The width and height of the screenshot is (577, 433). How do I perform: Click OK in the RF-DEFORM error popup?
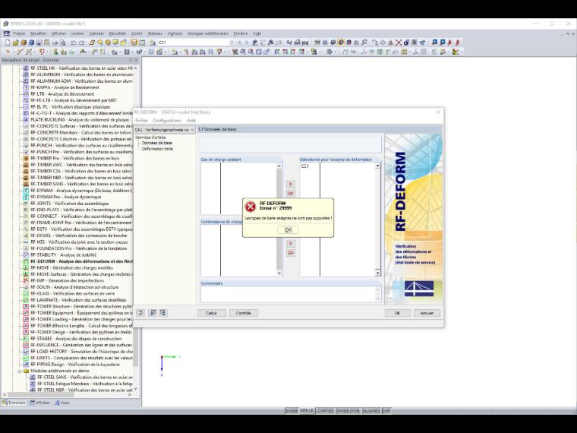pos(288,229)
